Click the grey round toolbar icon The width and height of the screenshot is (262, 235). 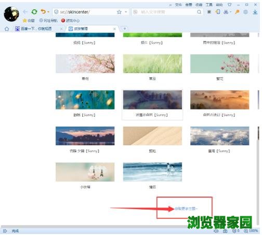click(245, 12)
